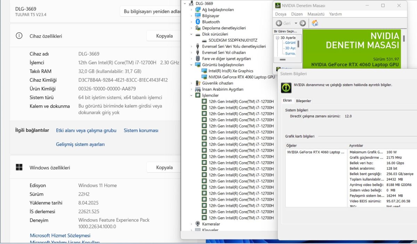The width and height of the screenshot is (417, 244).
Task: Switch to the Bileşenler tab
Action: tap(303, 101)
